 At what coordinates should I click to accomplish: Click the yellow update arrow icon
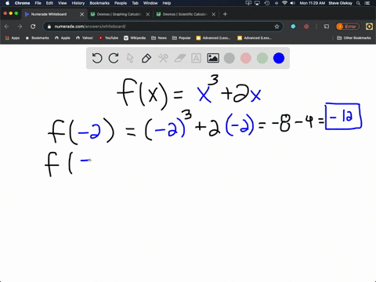(x=369, y=27)
